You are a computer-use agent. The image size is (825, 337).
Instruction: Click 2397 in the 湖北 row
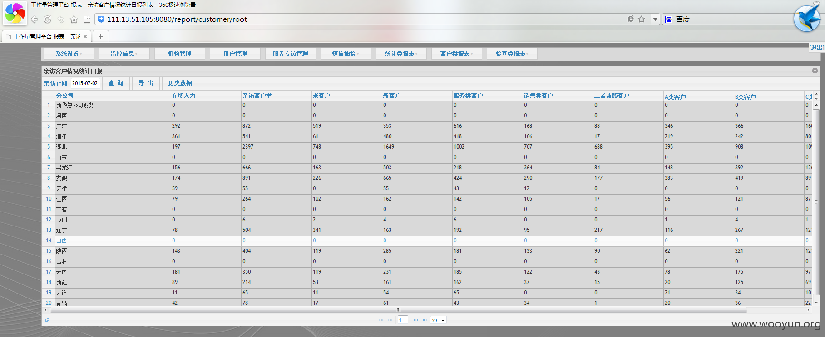coord(248,147)
